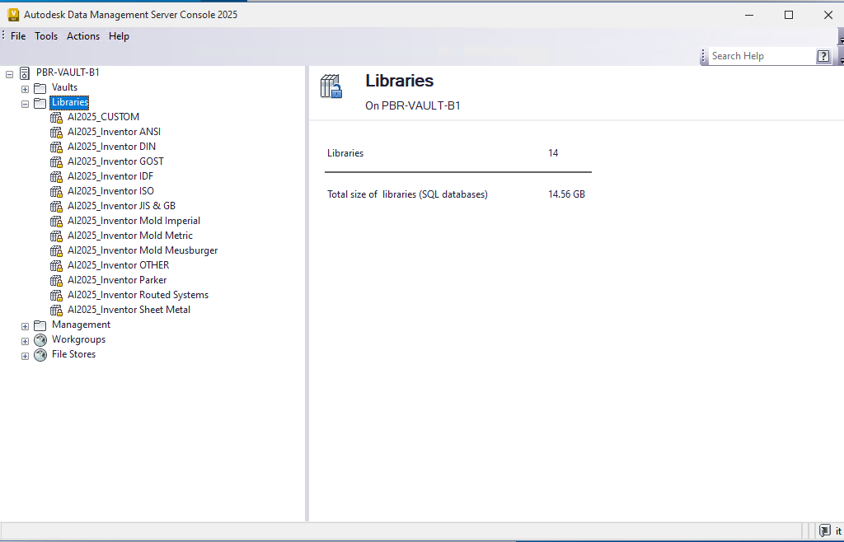Select AI2025_Inventor JIS & GB library name
The width and height of the screenshot is (844, 542).
(x=122, y=205)
